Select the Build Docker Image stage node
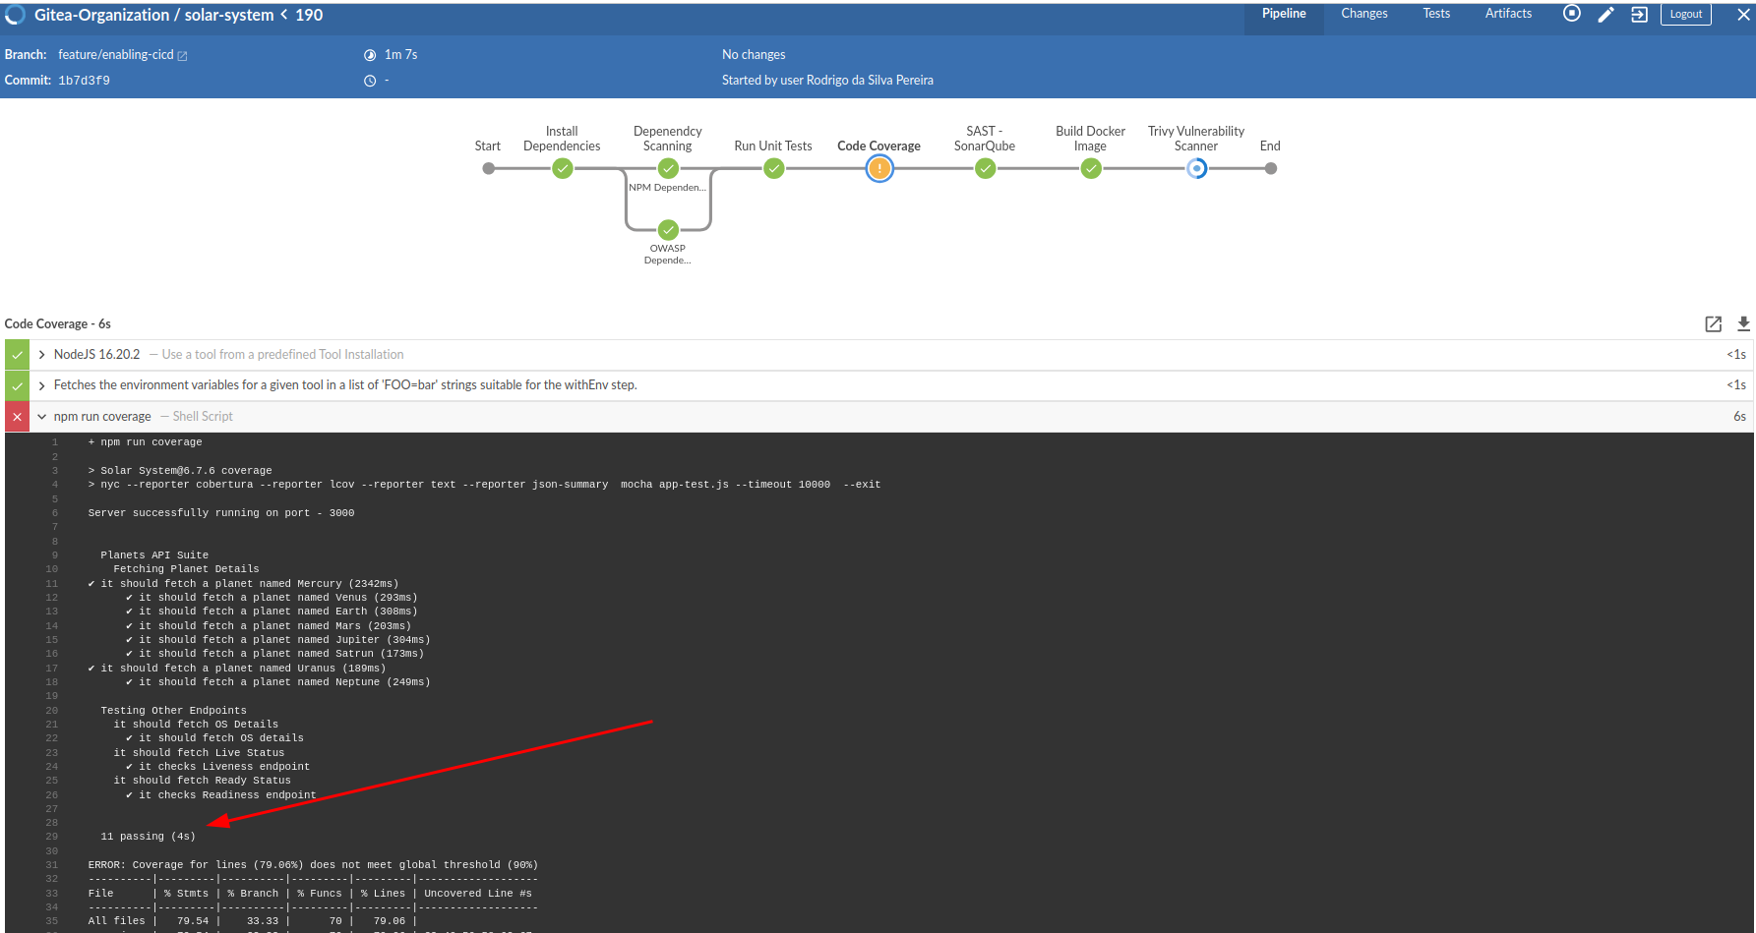The width and height of the screenshot is (1756, 933). (1091, 168)
